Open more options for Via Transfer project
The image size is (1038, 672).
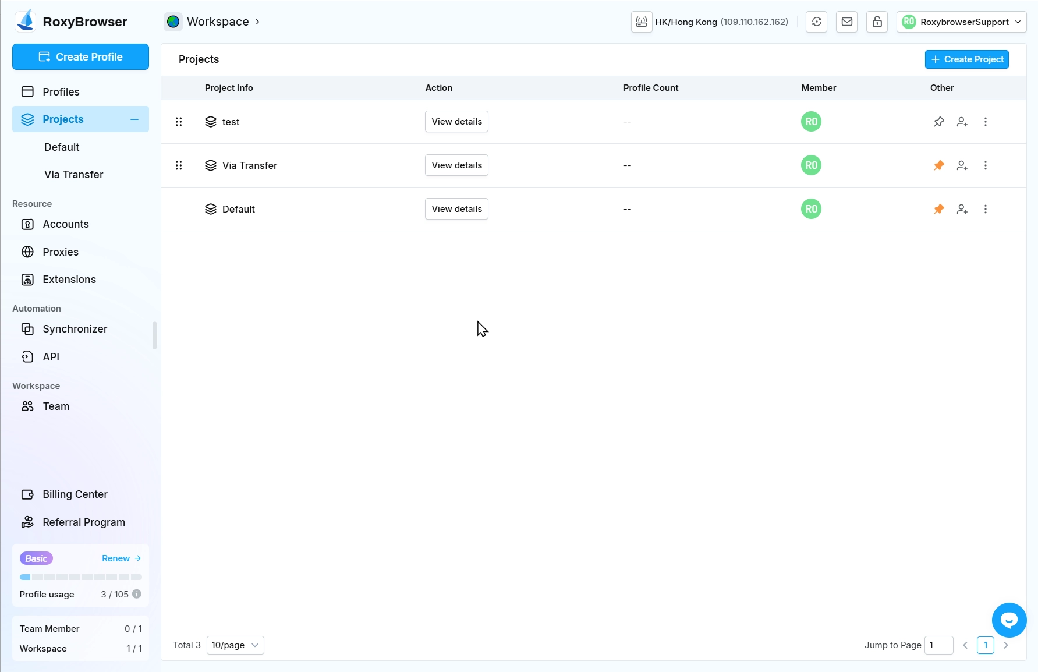[985, 165]
